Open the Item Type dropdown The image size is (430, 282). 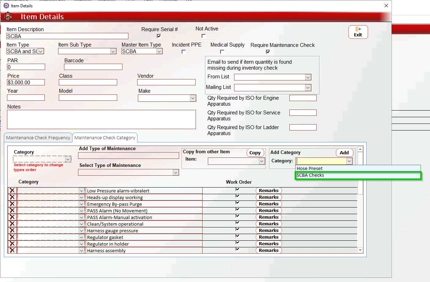click(x=41, y=51)
